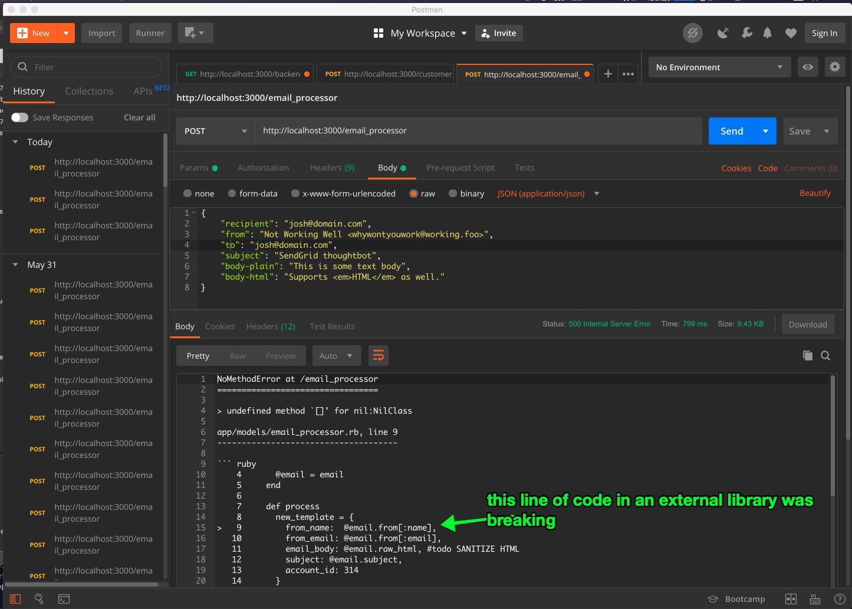Toggle the sidebar icon in status bar
This screenshot has width=852, height=609.
tap(15, 599)
